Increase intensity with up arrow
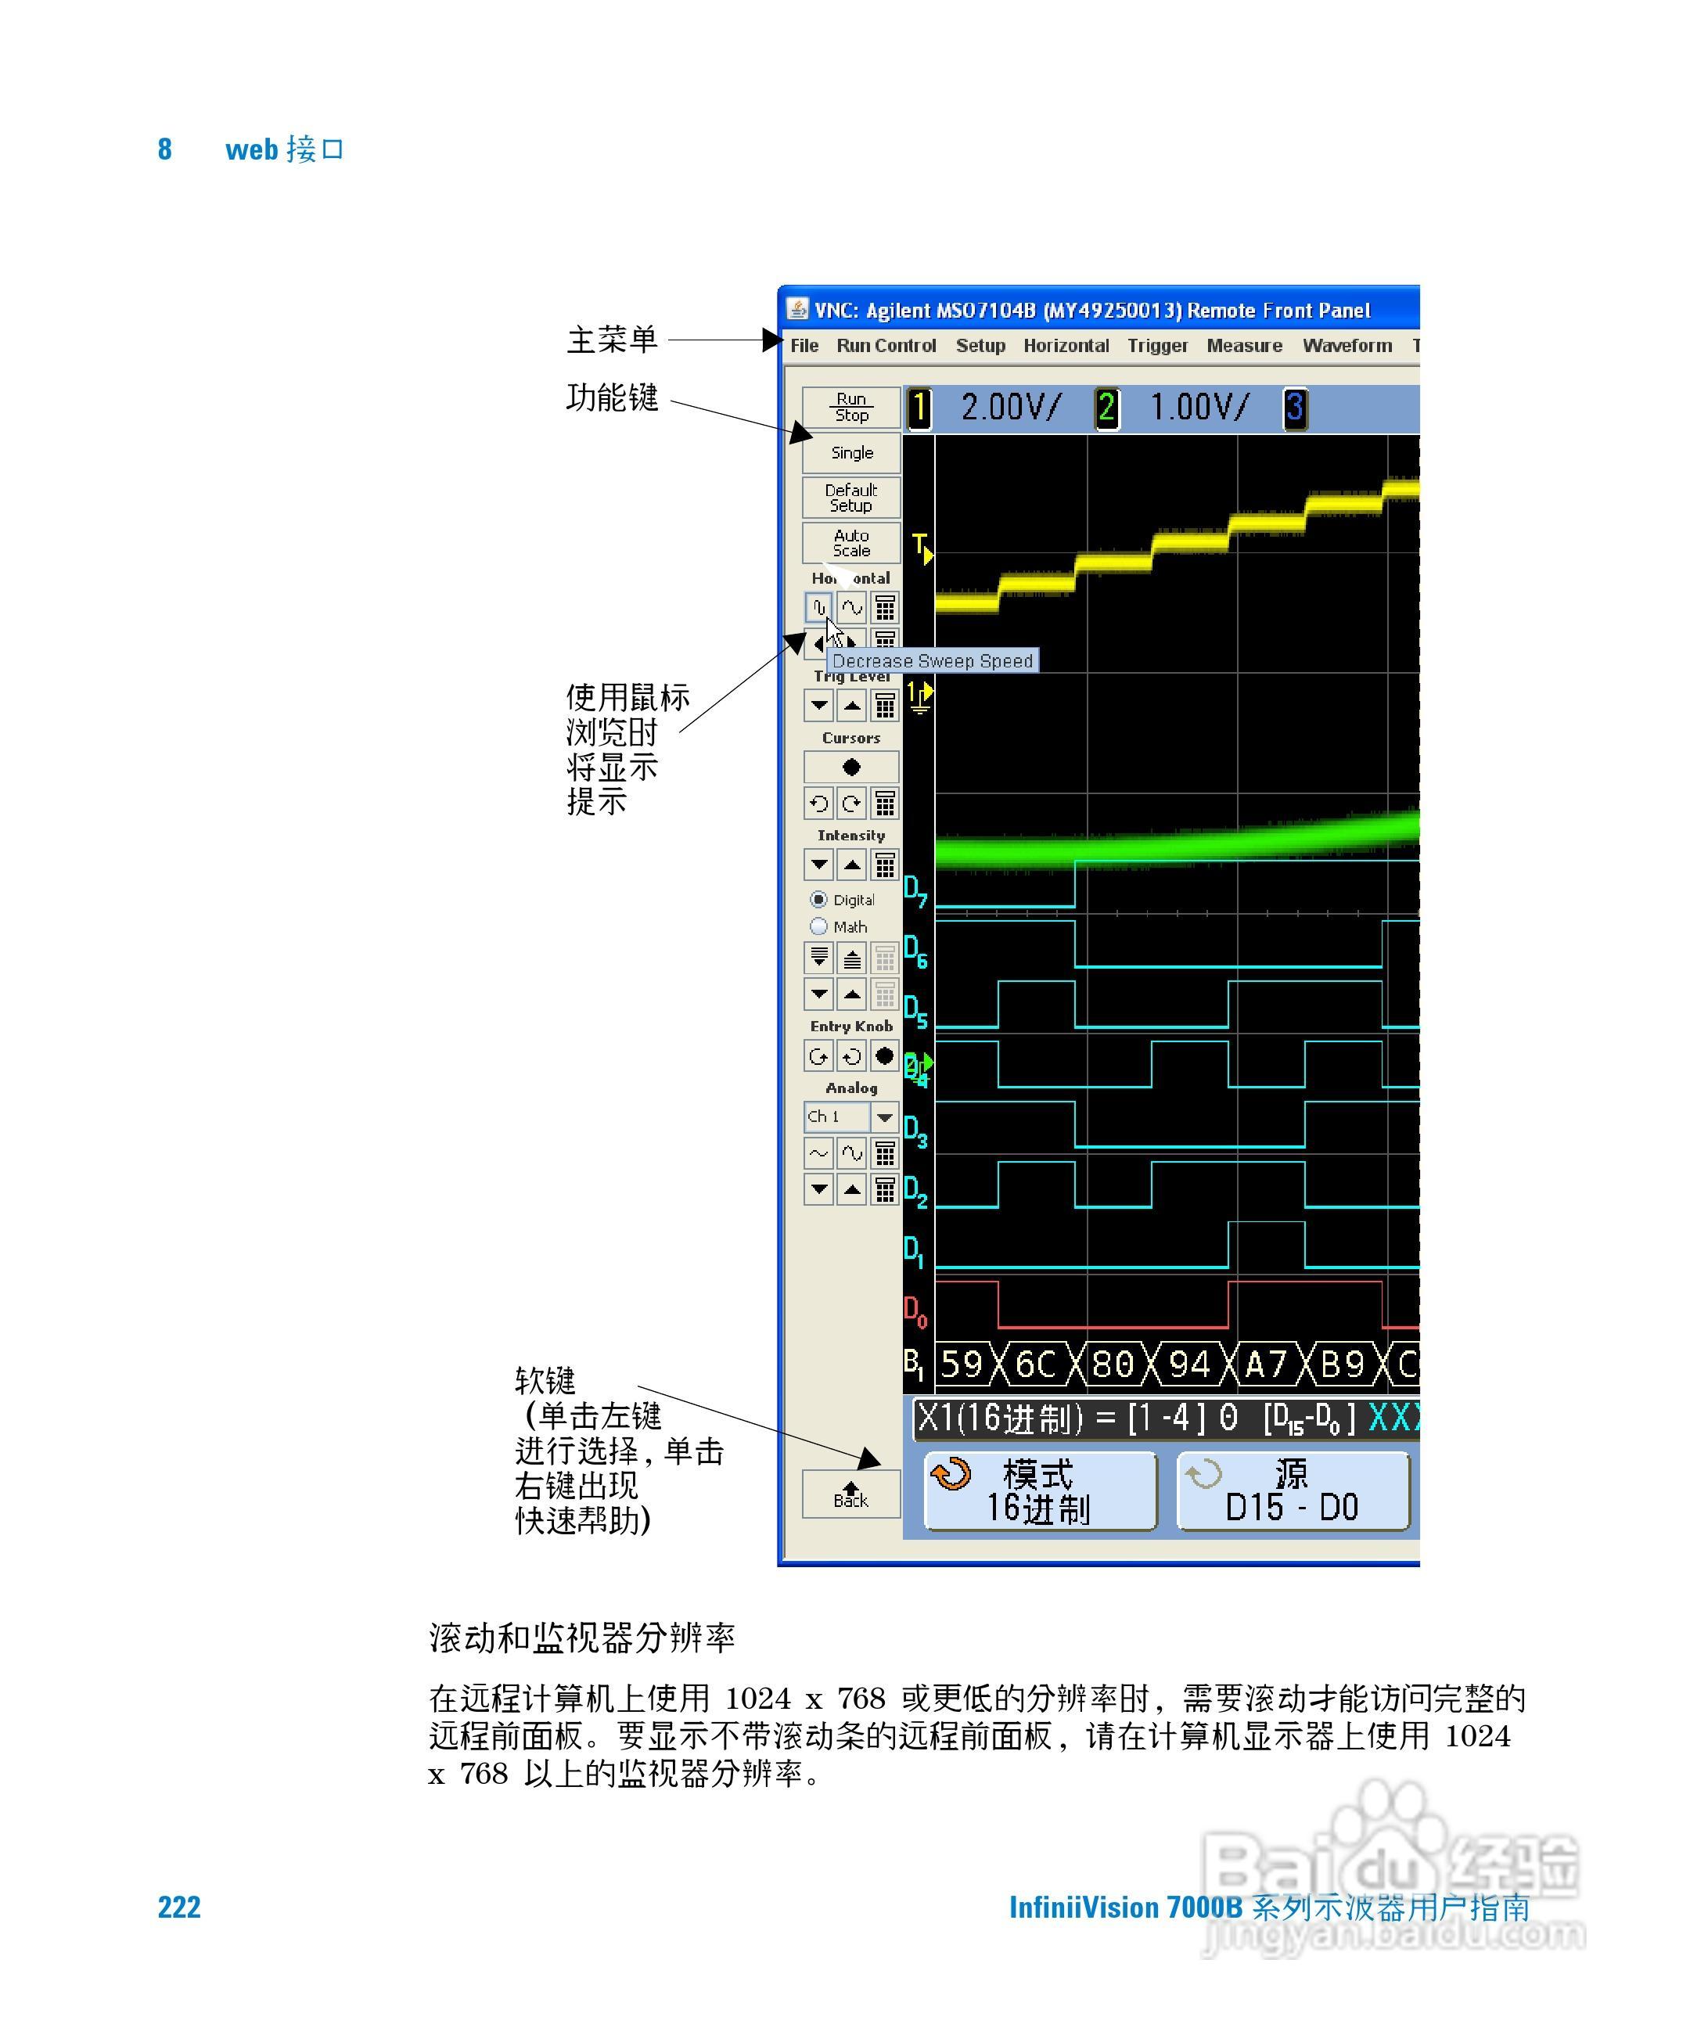1690x2028 pixels. [x=850, y=865]
